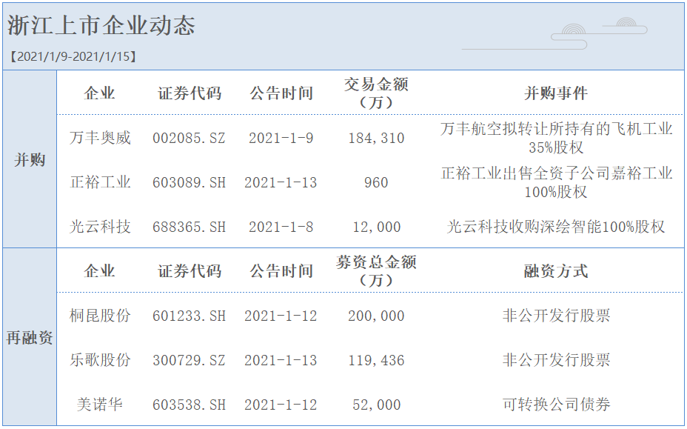Click company name 光云科技
This screenshot has width=687, height=429.
pyautogui.click(x=100, y=227)
